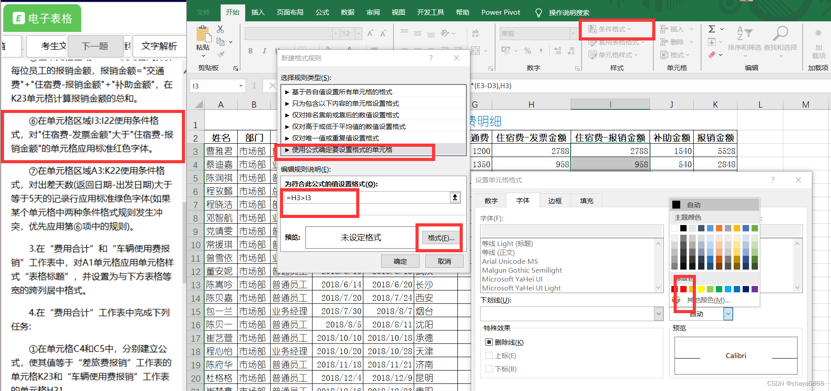This screenshot has width=831, height=391.
Task: Select the standard purple color swatch
Action: point(754,289)
